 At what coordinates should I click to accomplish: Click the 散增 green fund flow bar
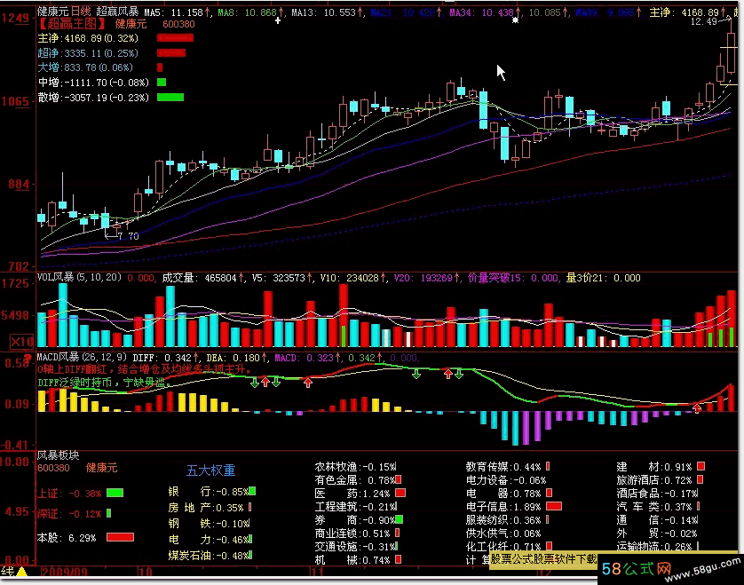tap(170, 97)
